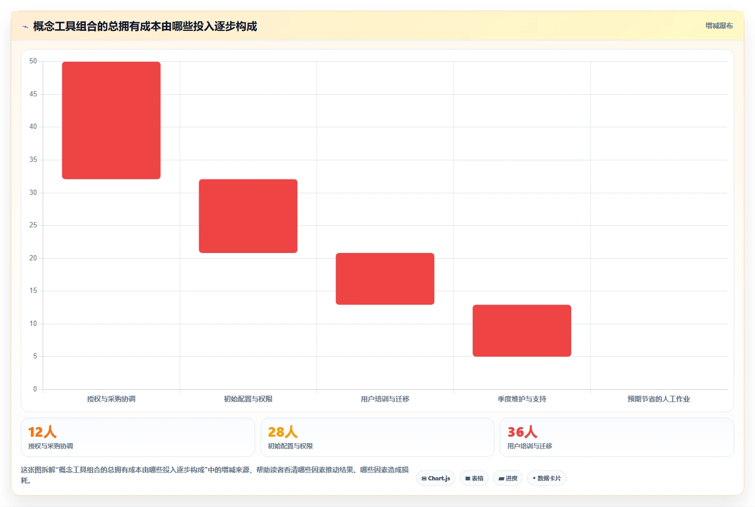The image size is (755, 507).
Task: Click the Chart.js tag chip
Action: coord(436,478)
